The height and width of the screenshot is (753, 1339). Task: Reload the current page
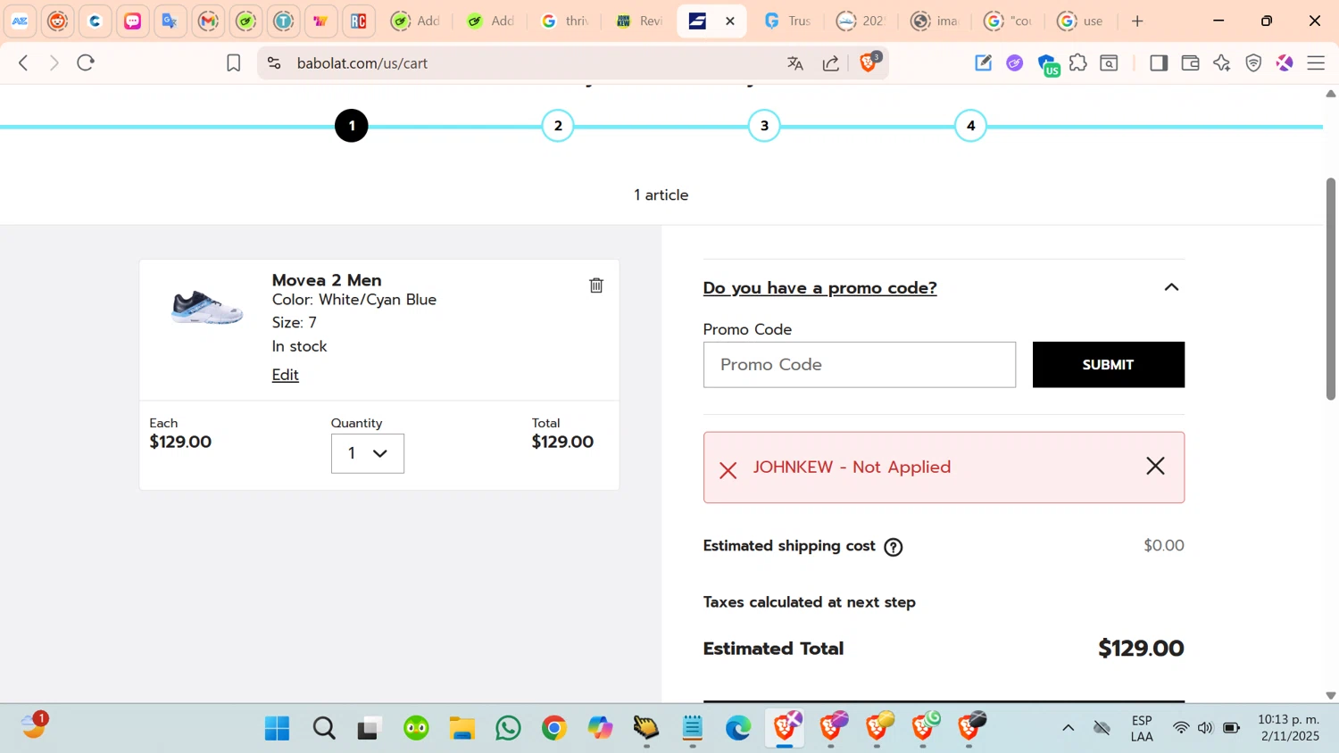86,62
